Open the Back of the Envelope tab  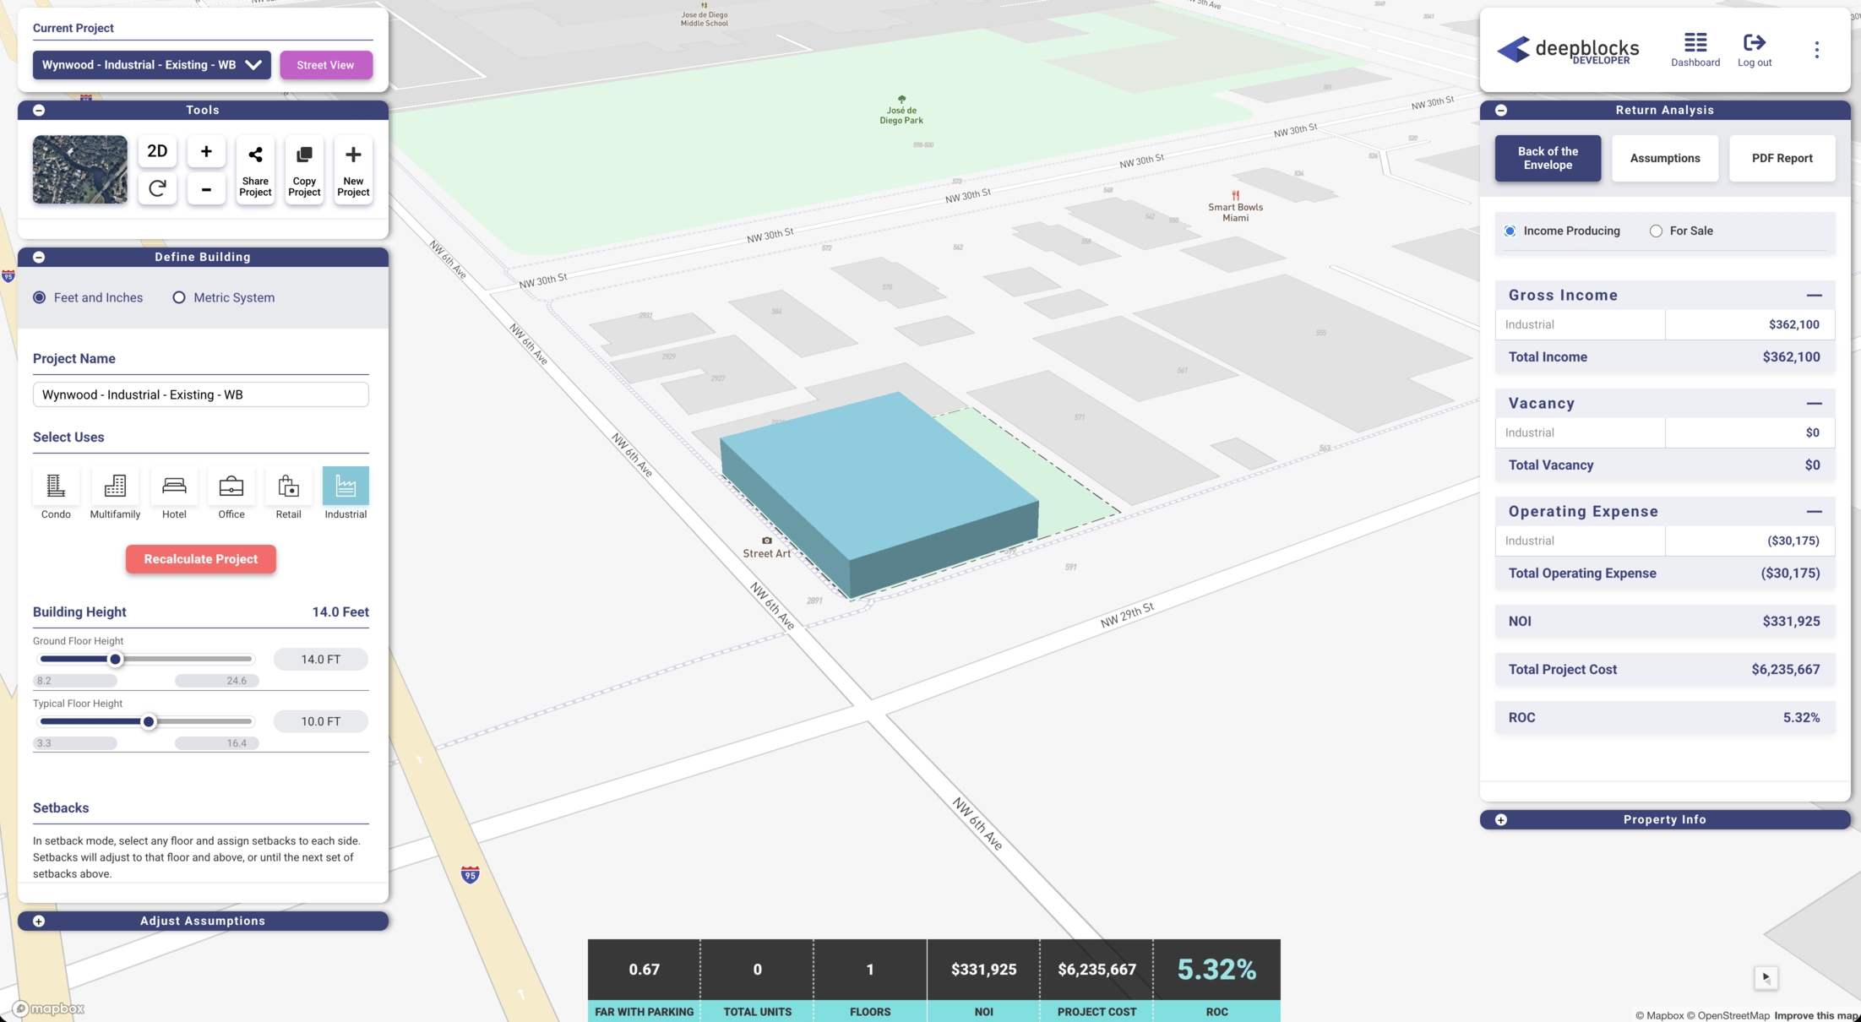point(1548,158)
